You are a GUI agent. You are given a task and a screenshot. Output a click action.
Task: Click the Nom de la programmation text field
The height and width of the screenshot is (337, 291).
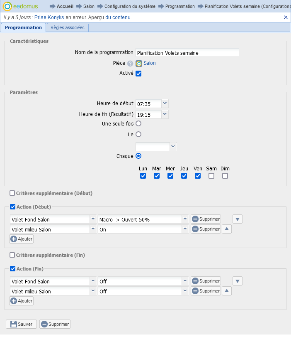tap(187, 53)
